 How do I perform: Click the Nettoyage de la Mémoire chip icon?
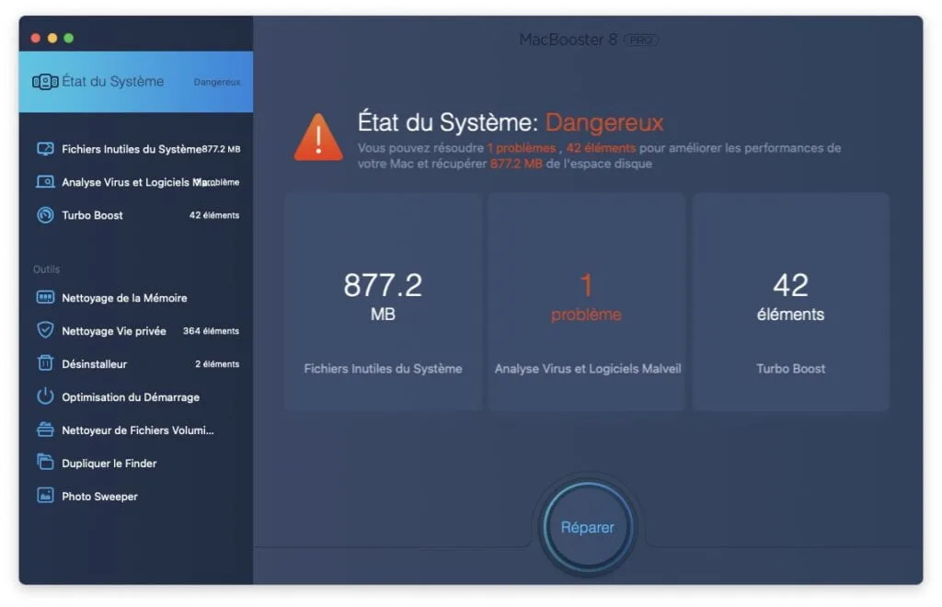tap(45, 297)
